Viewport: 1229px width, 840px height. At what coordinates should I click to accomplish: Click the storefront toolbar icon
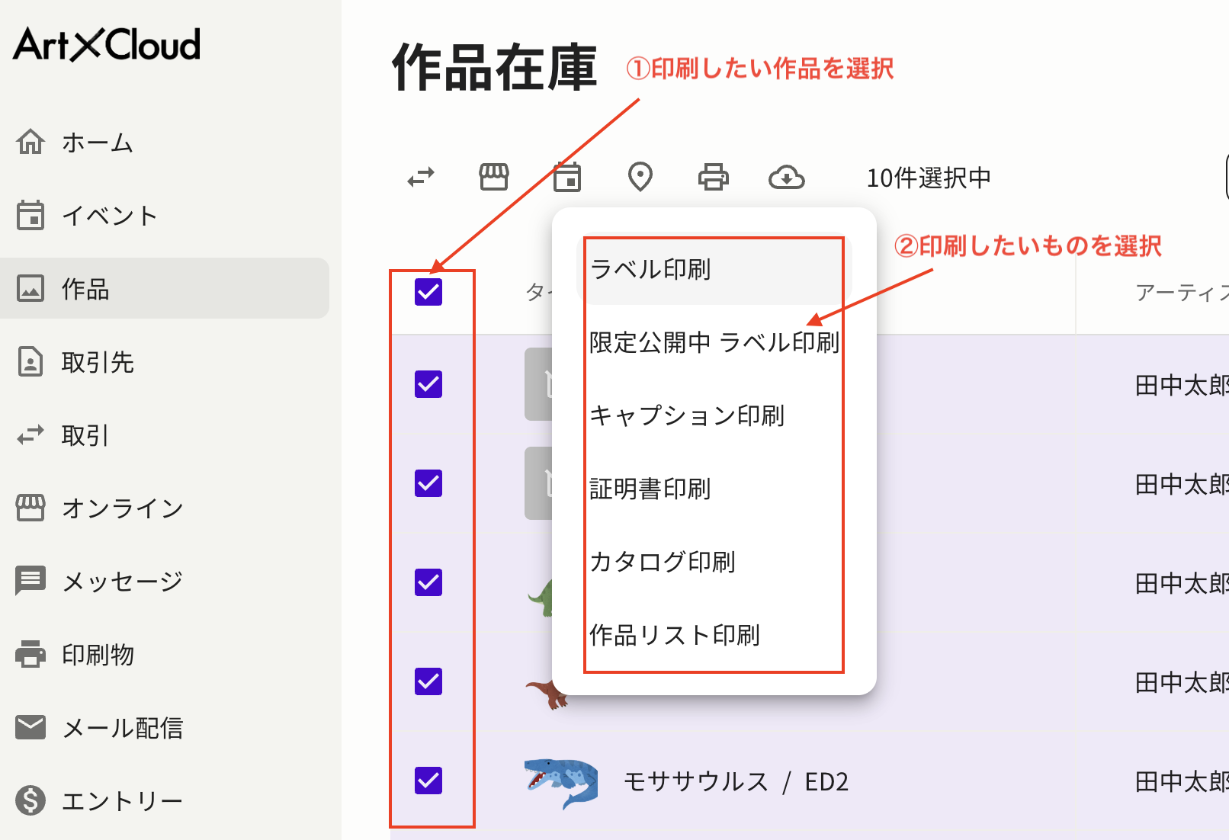[x=494, y=177]
